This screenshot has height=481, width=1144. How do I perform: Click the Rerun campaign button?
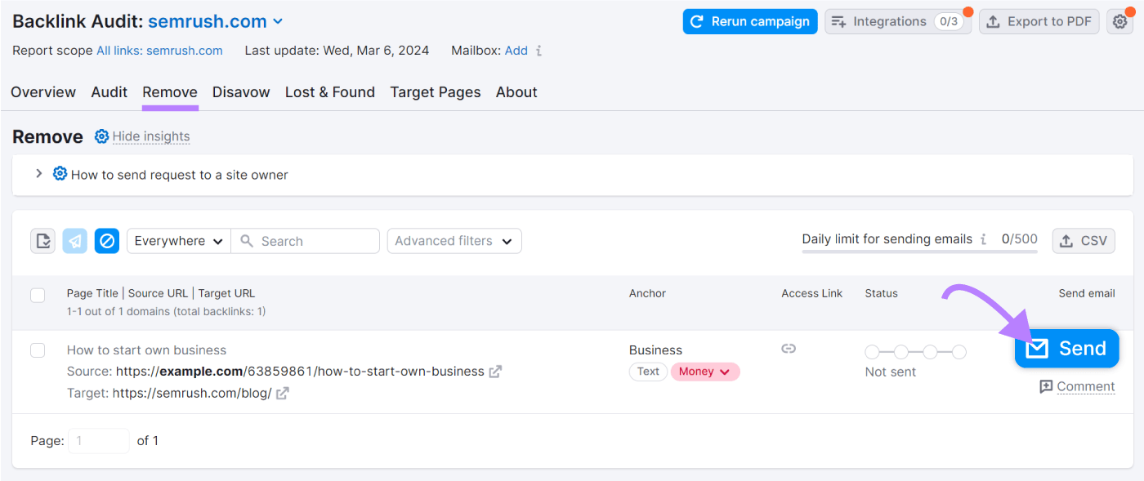pos(749,21)
